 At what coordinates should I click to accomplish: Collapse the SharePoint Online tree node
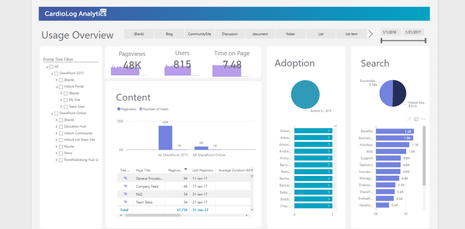tap(52, 113)
